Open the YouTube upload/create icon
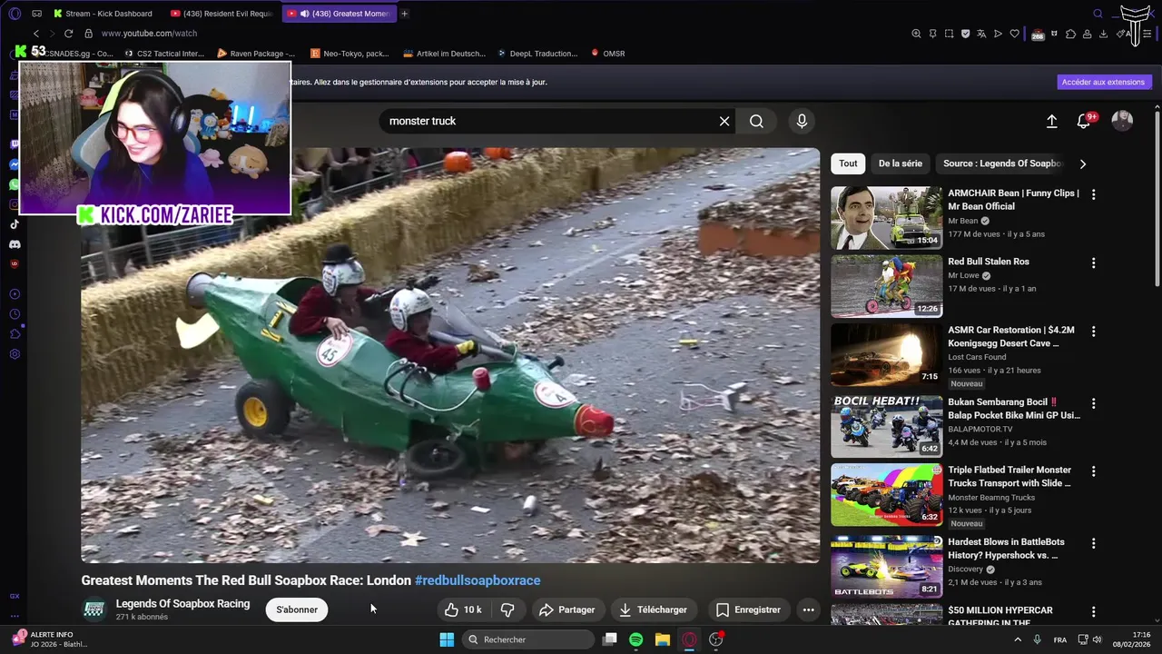1162x654 pixels. 1052,121
